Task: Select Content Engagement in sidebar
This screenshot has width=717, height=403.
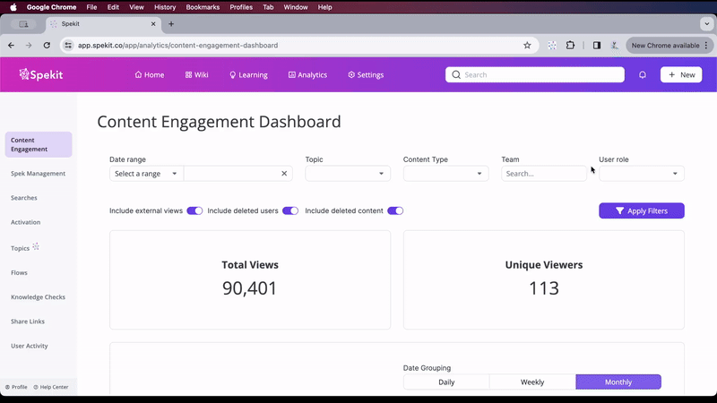Action: tap(39, 144)
